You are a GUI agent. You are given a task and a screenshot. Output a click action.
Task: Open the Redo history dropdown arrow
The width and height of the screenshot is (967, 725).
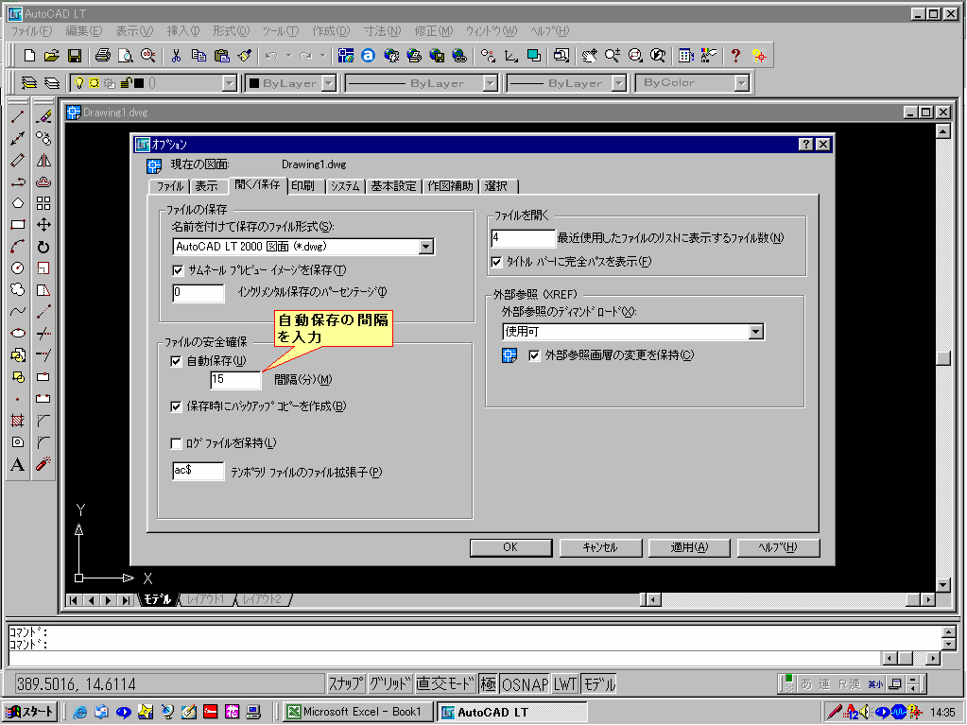pos(322,56)
